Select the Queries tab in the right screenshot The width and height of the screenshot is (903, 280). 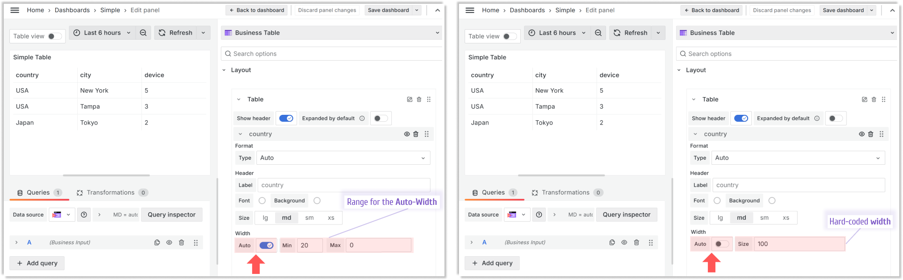[x=493, y=193]
